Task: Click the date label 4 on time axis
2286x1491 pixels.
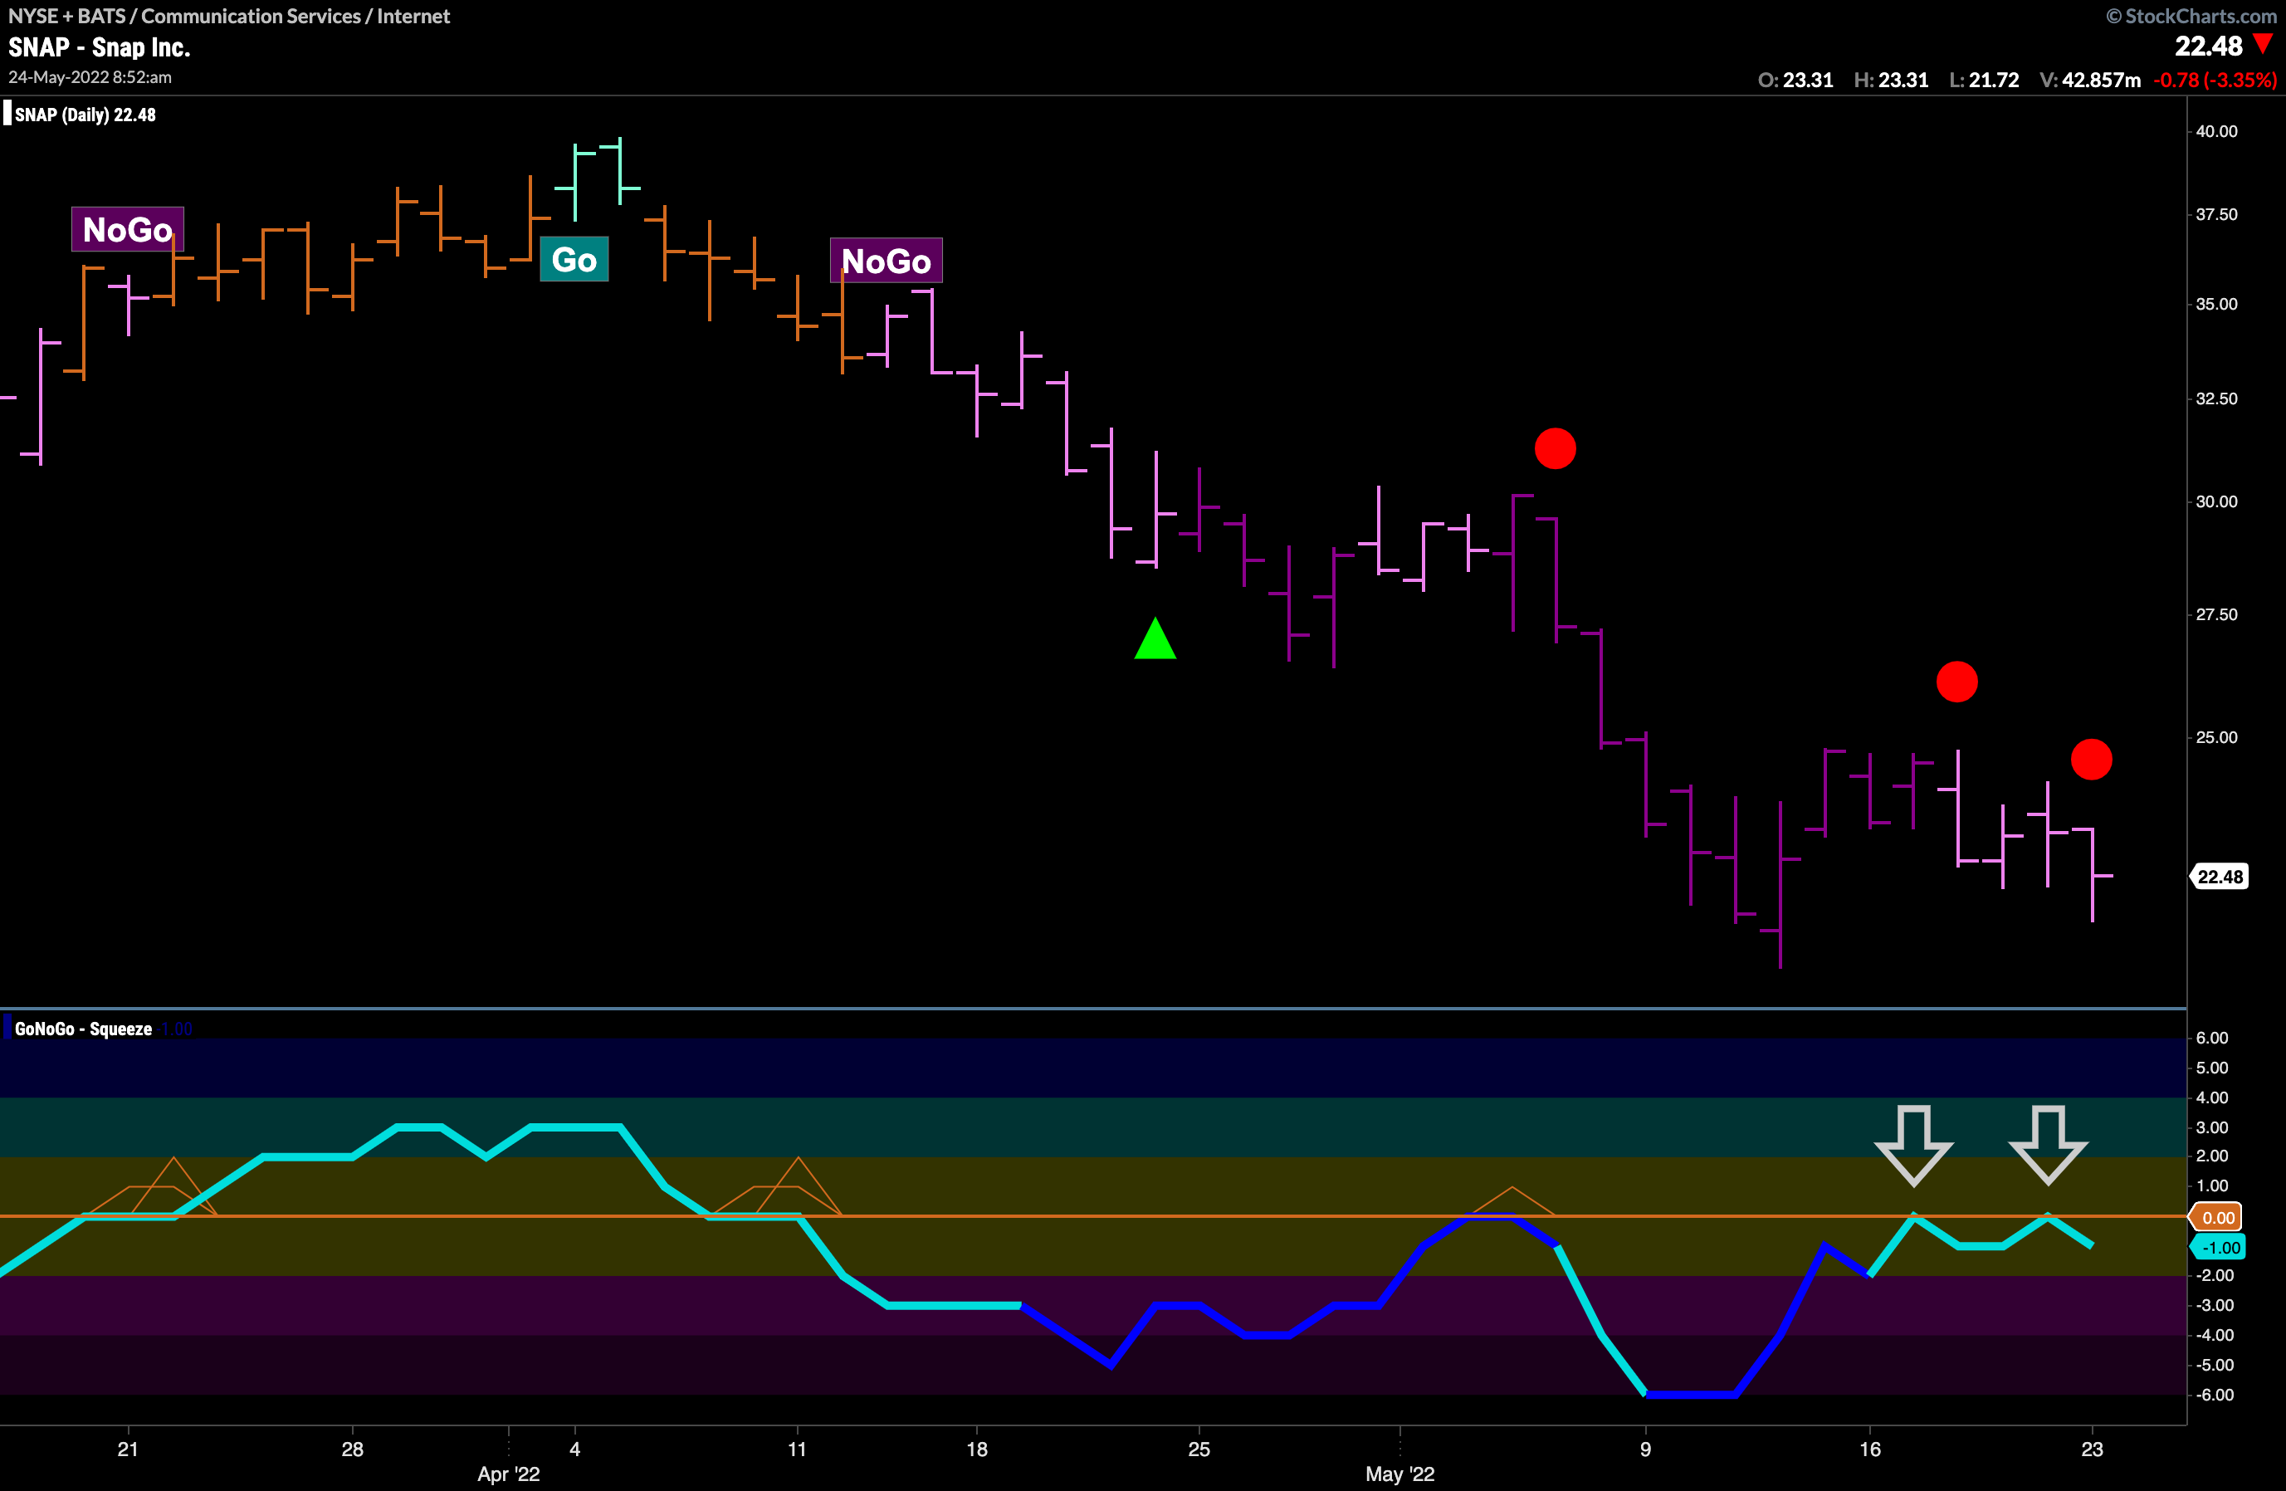Action: 574,1449
